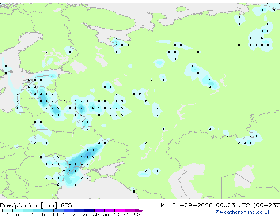
Task: Open the weatheronline.co.uk link
Action: pyautogui.click(x=243, y=212)
